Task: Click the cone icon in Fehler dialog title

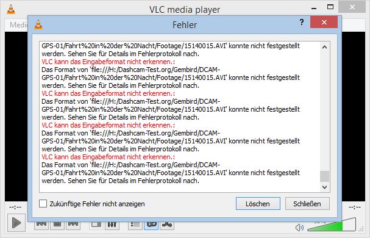Action: click(x=38, y=24)
